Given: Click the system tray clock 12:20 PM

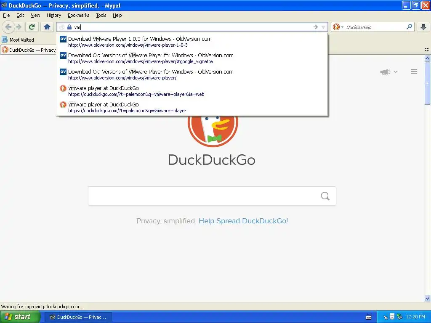Looking at the screenshot, I should 415,317.
